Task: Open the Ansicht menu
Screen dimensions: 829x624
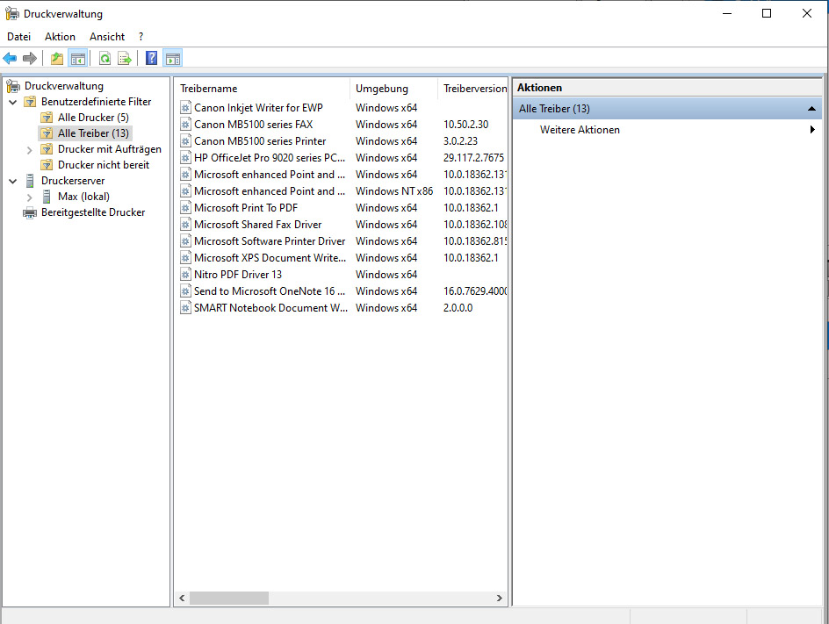Action: (107, 37)
